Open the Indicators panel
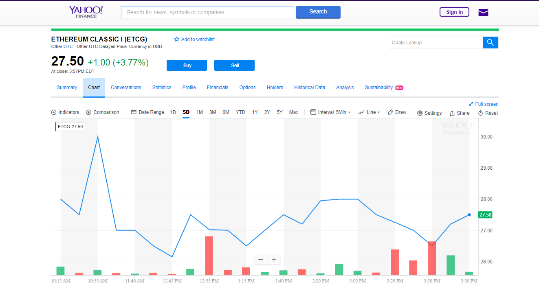The image size is (539, 291). (65, 112)
